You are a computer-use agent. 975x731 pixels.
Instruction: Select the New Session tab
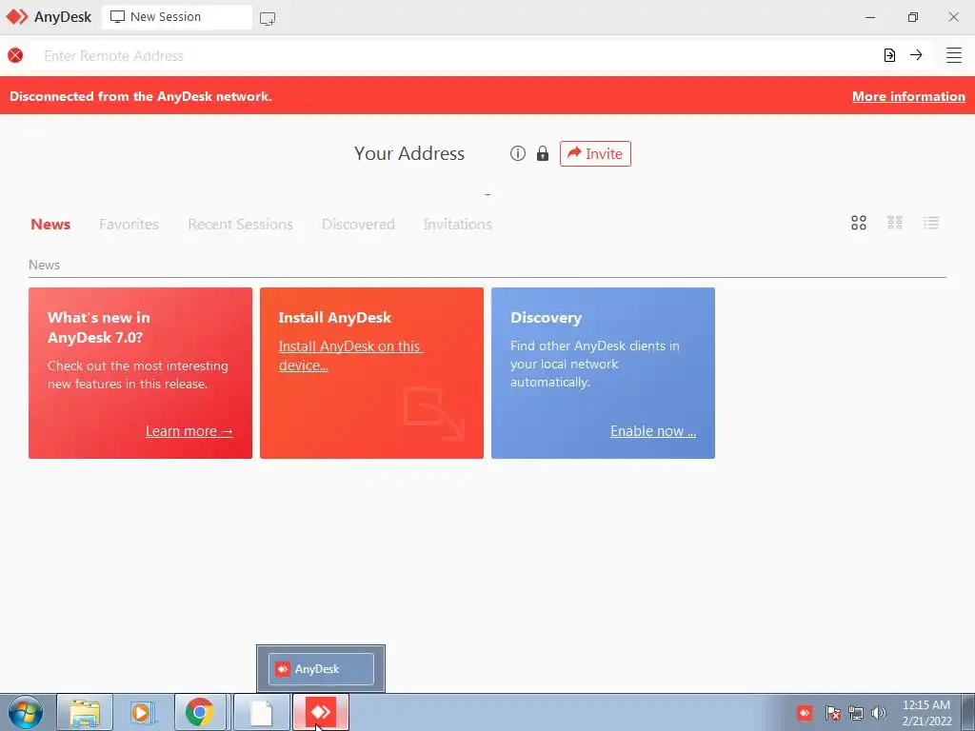tap(176, 17)
